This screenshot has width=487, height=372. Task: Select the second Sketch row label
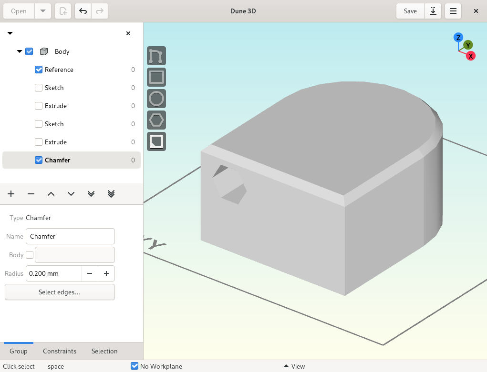[54, 124]
